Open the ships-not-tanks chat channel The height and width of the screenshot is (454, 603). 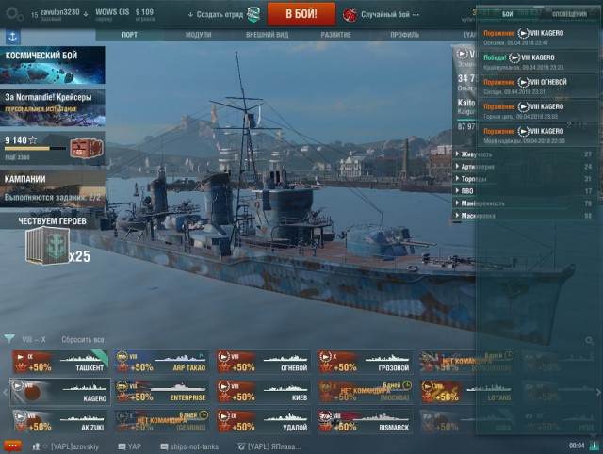[189, 446]
